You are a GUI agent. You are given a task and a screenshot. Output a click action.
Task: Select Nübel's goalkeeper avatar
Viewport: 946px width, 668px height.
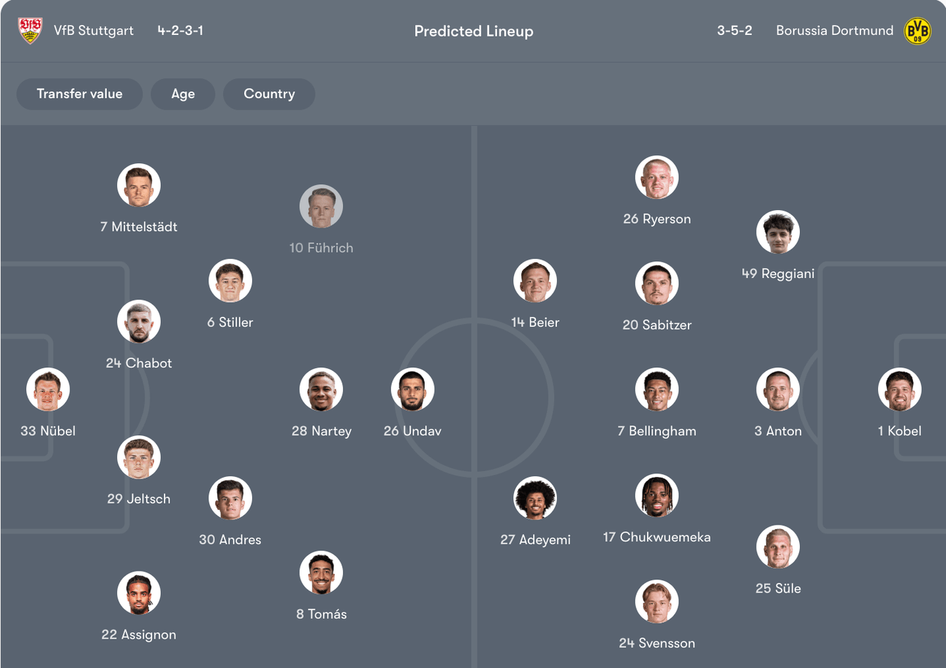[x=48, y=389]
